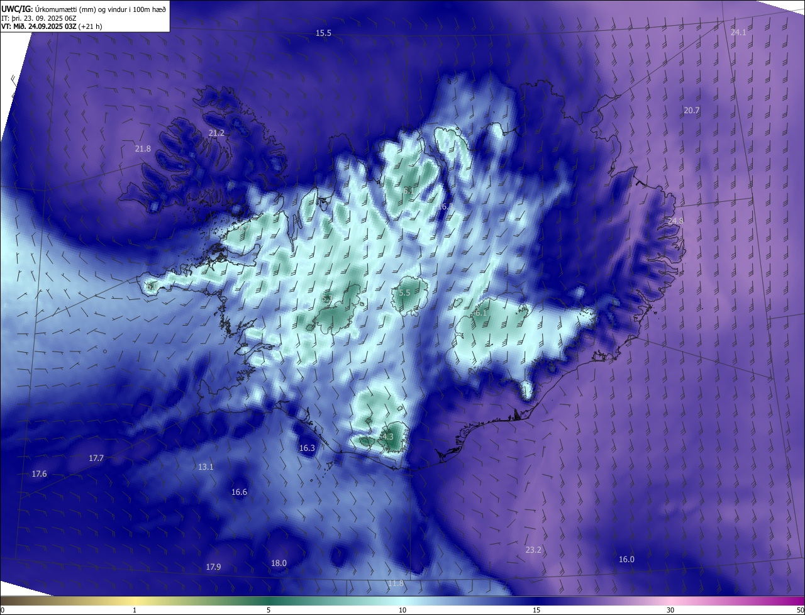Screen dimensions: 805x615
Task: Click the 21.8 value label on map
Action: tap(143, 149)
